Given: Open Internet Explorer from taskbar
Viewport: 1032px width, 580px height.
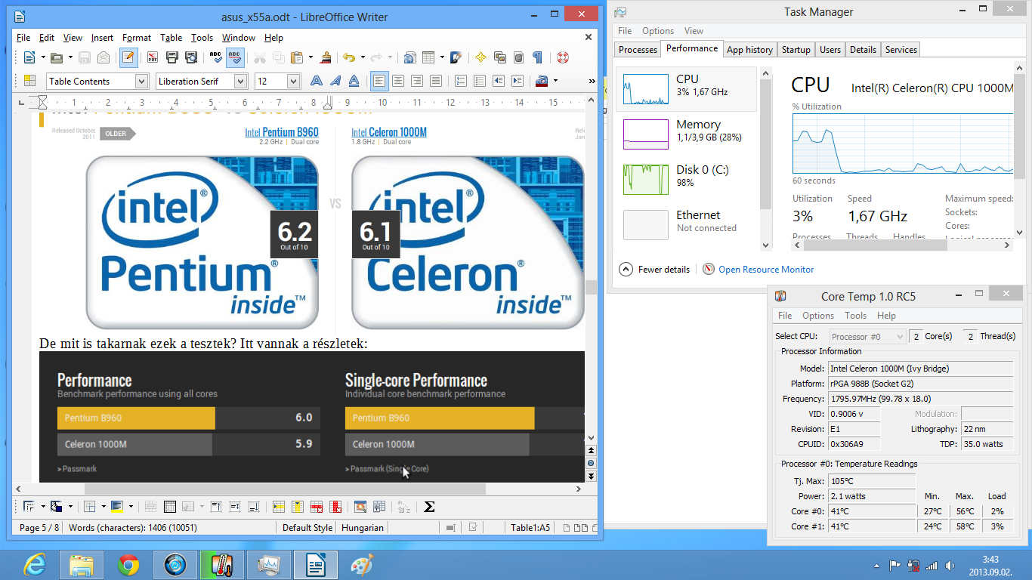Looking at the screenshot, I should 35,564.
